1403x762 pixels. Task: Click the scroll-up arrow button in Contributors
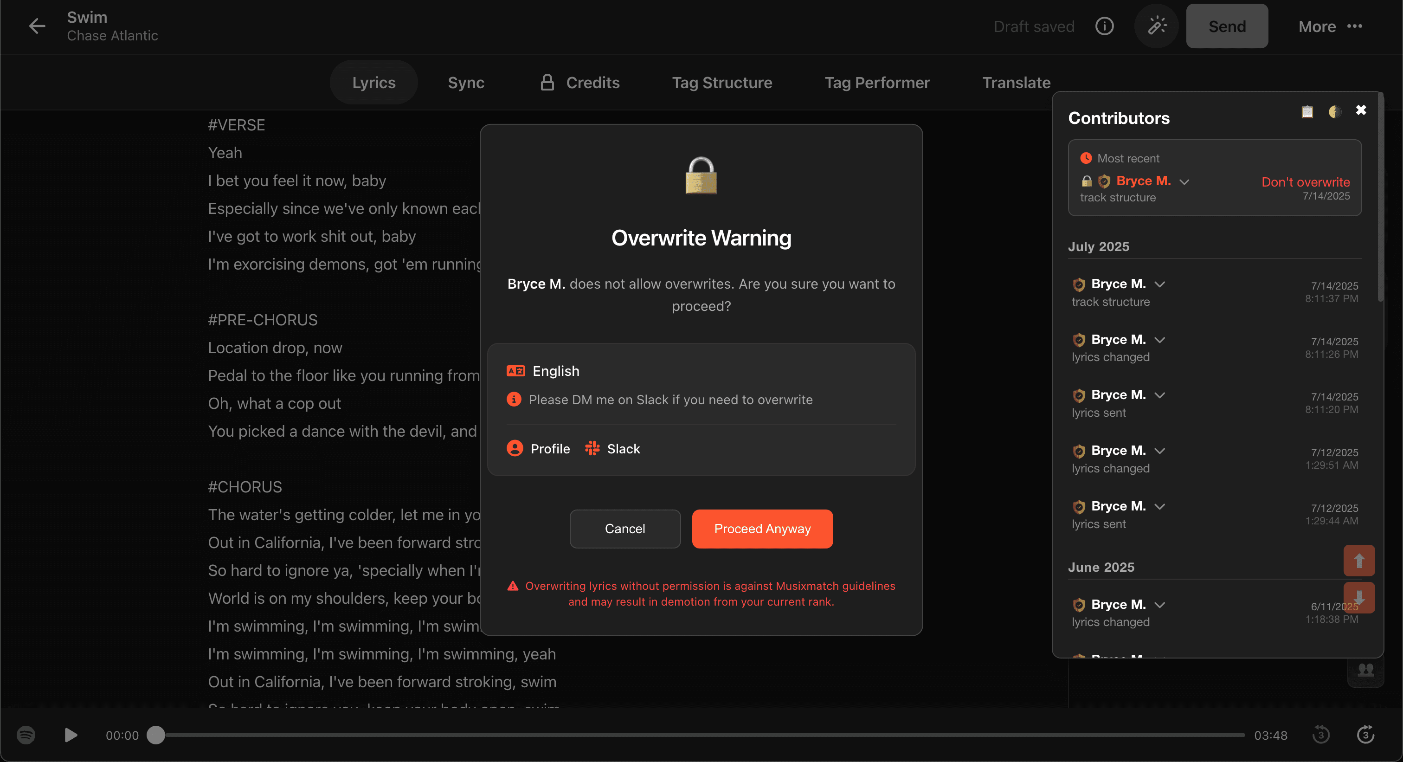1359,561
